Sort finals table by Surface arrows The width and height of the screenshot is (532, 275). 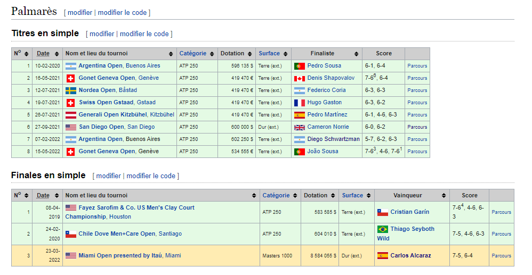(369, 196)
